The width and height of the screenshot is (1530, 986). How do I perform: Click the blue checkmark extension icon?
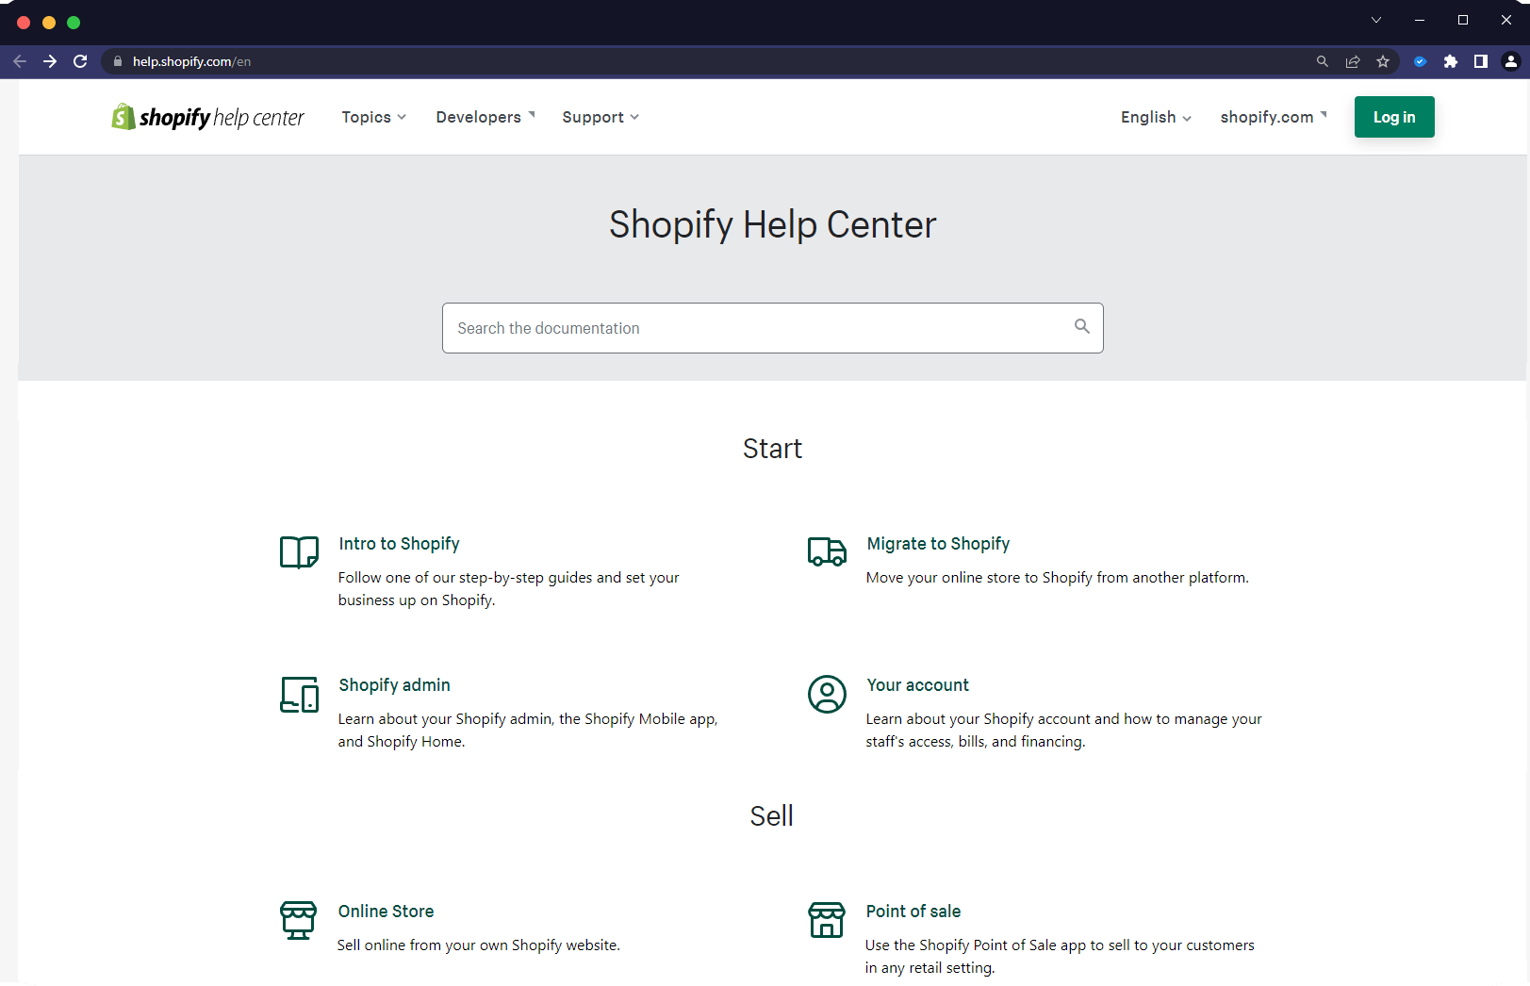tap(1421, 61)
